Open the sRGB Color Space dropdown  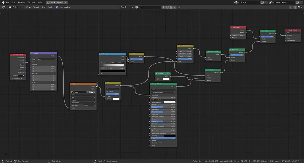[x=89, y=105]
